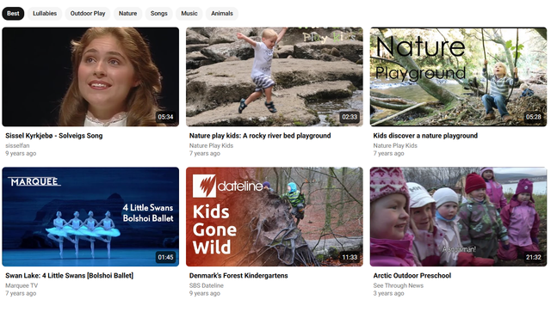Image resolution: width=551 pixels, height=318 pixels.
Task: Open title 'Sissel Kyrkjebø - Solveigs Song'
Action: pyautogui.click(x=53, y=136)
